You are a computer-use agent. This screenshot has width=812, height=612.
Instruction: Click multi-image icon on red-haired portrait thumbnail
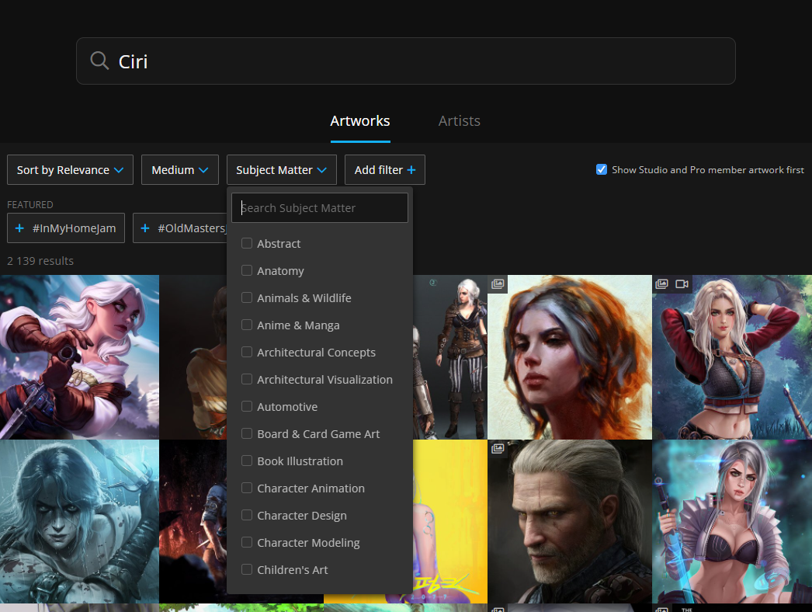[x=498, y=283]
